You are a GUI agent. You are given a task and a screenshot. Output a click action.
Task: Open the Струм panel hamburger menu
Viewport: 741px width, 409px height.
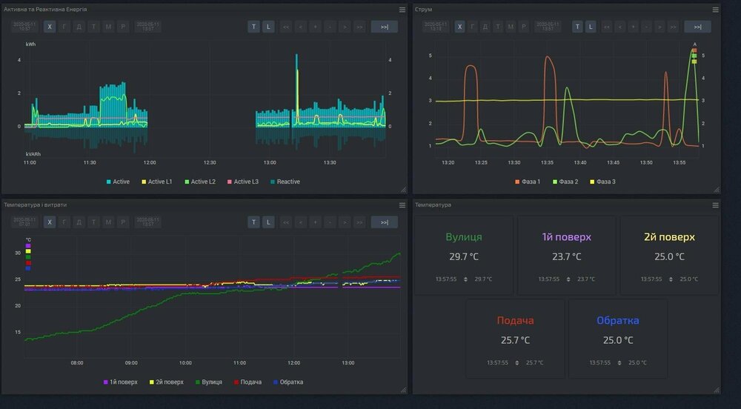pyautogui.click(x=716, y=10)
